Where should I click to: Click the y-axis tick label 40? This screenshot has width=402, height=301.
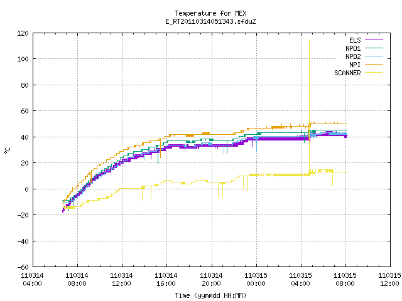24,137
